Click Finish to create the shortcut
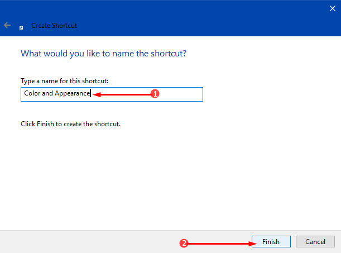Viewport: 341px width, 253px height. [271, 241]
